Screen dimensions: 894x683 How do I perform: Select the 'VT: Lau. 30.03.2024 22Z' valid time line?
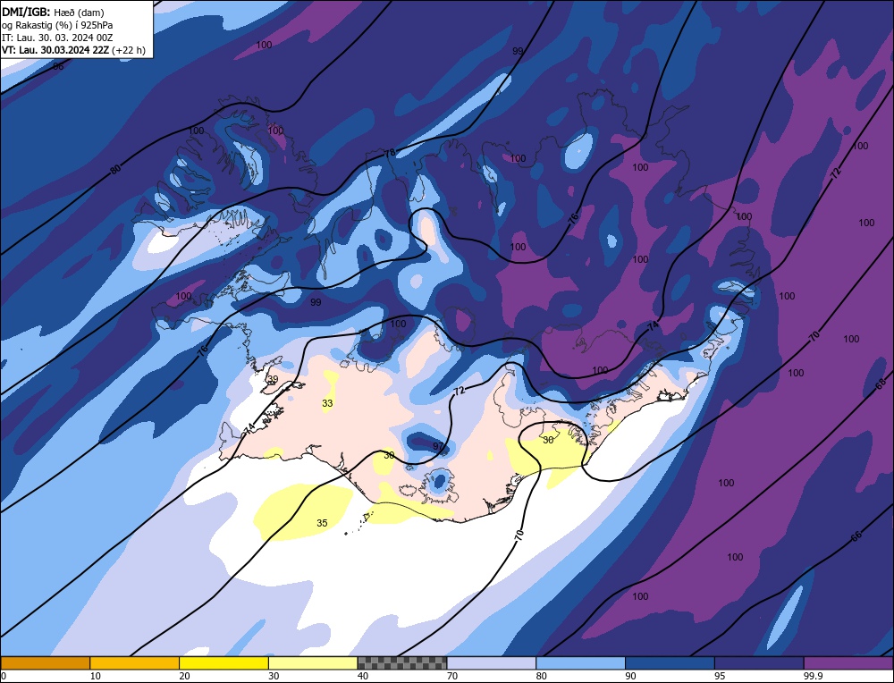coord(73,50)
